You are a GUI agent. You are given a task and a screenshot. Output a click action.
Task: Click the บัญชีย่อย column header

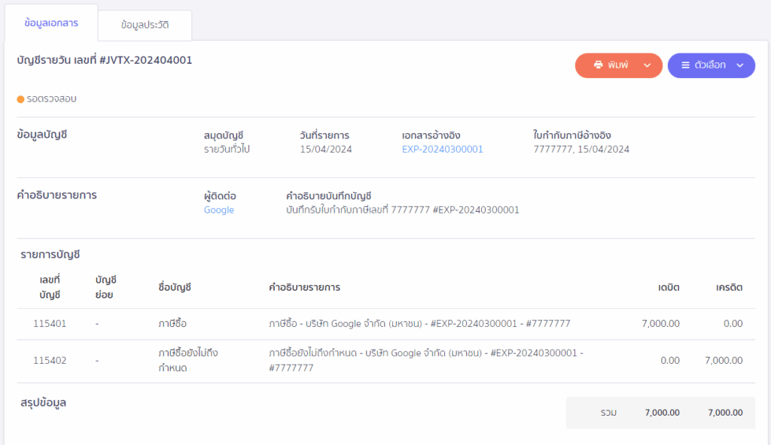coord(105,287)
